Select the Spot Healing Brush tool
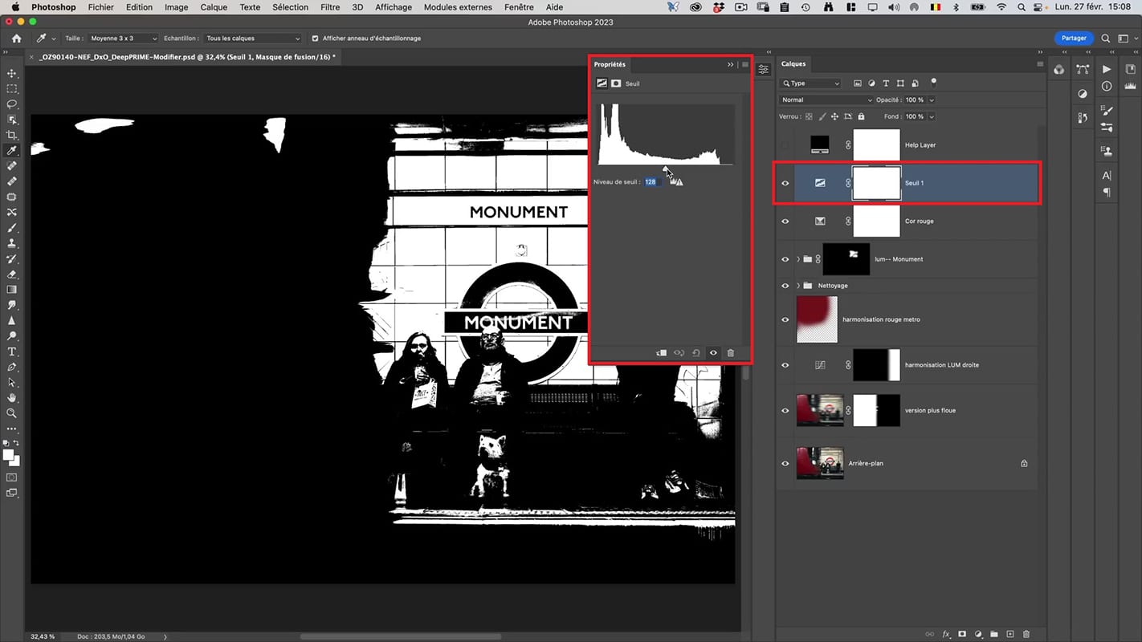Image resolution: width=1142 pixels, height=642 pixels. pos(12,166)
